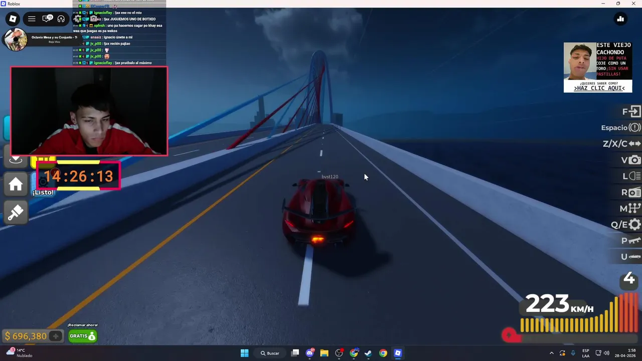The image size is (642, 361).
Task: Click the 223 KM/H speed readout
Action: [559, 304]
